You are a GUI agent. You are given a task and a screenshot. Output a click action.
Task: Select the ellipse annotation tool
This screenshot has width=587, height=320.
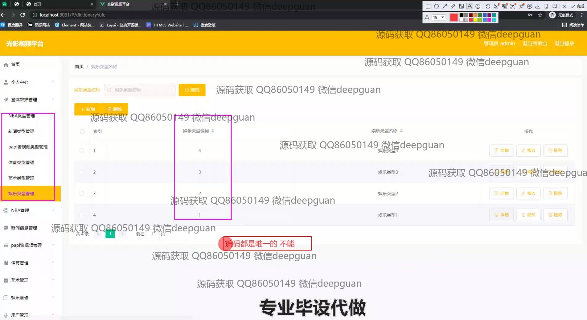pyautogui.click(x=436, y=6)
